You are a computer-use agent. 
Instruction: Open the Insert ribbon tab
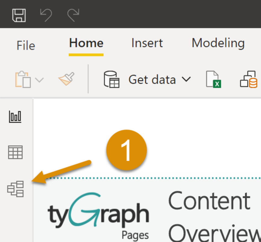(147, 43)
